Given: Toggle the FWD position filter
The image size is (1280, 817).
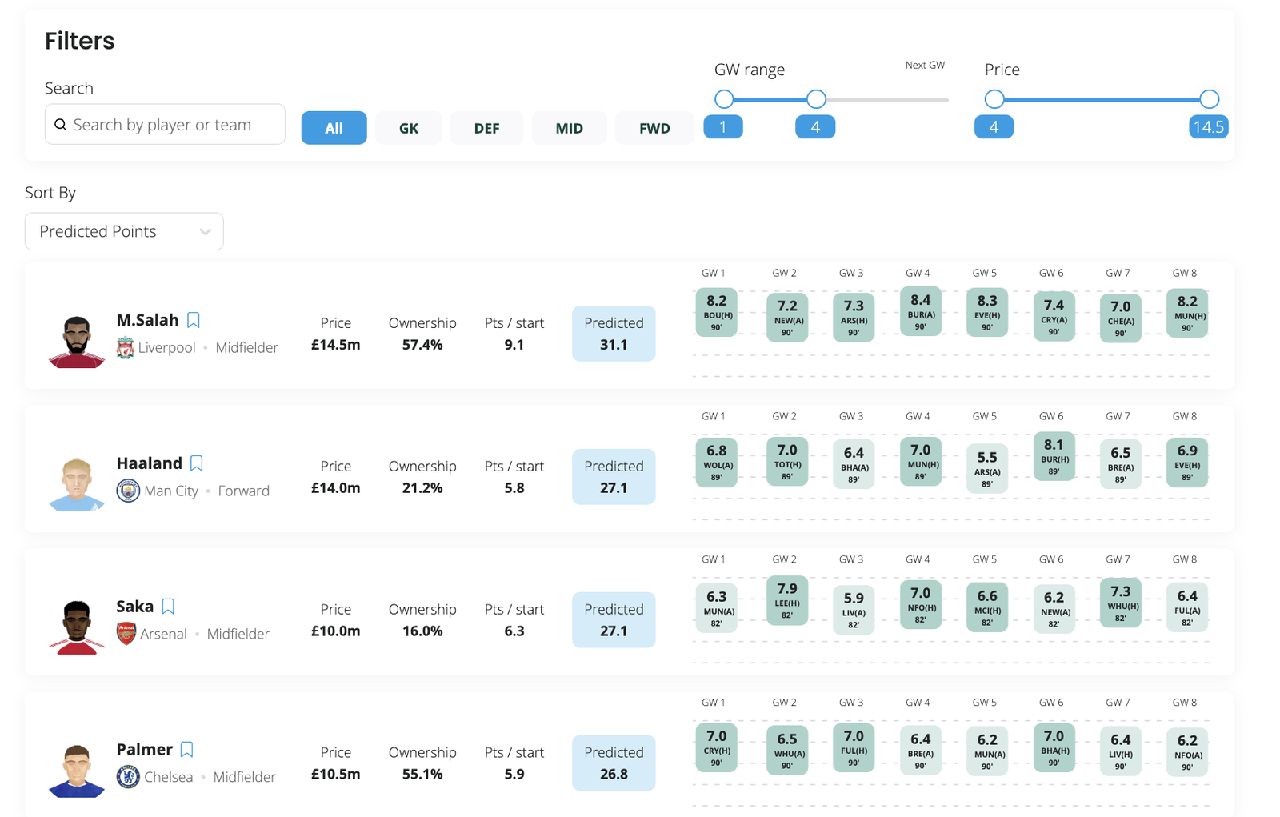Looking at the screenshot, I should pos(654,128).
